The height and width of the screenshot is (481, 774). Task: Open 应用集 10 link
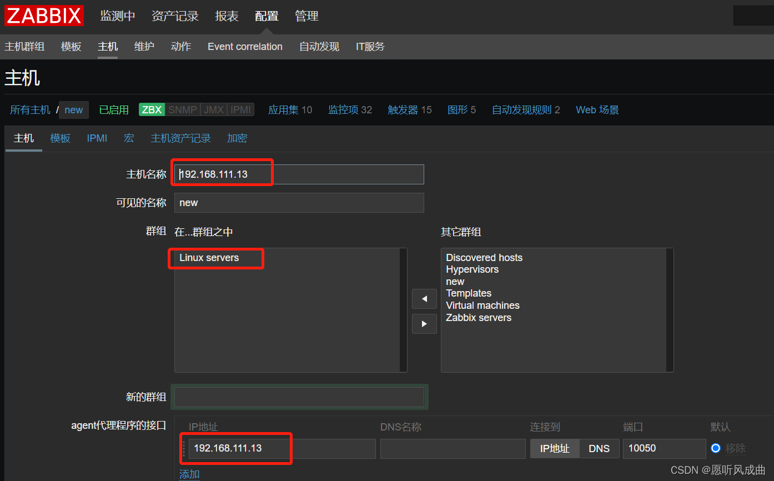coord(290,110)
